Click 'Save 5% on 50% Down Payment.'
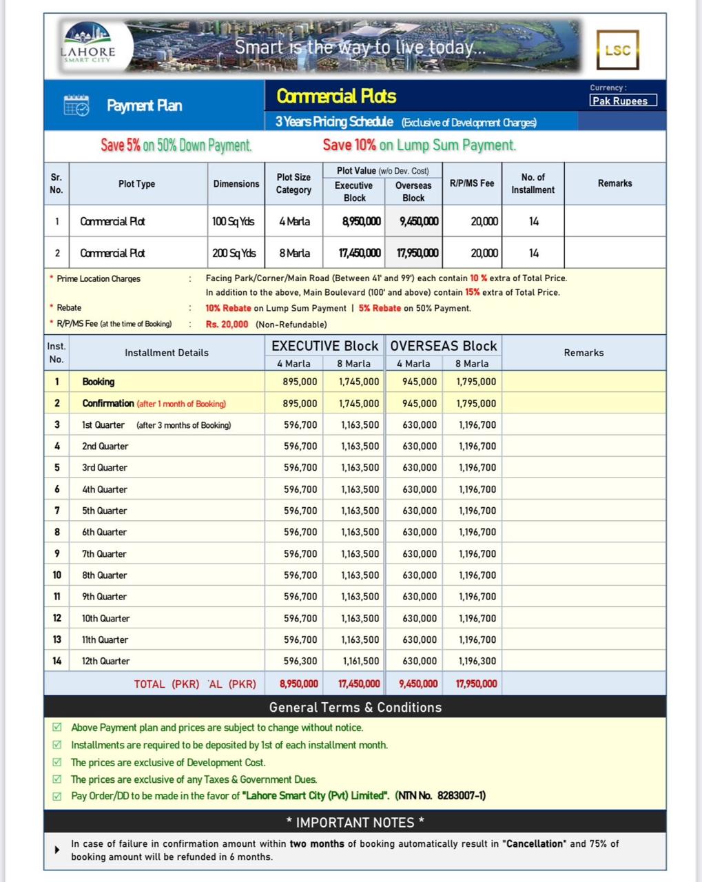702x882 pixels. (x=176, y=145)
